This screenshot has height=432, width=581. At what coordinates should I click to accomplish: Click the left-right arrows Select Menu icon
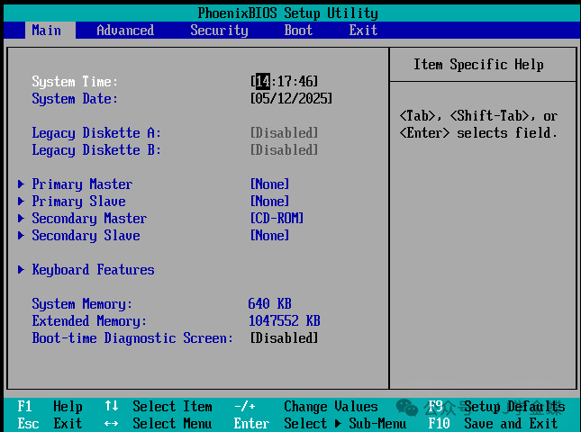(111, 424)
